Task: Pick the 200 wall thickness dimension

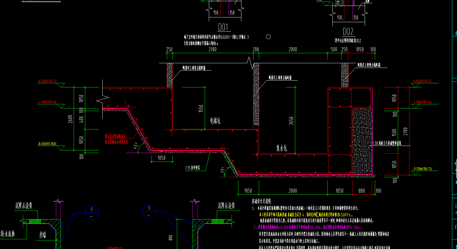Action: [256, 49]
